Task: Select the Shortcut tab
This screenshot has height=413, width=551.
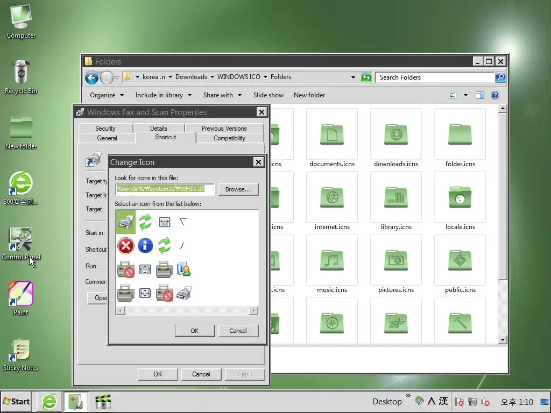Action: (x=166, y=137)
